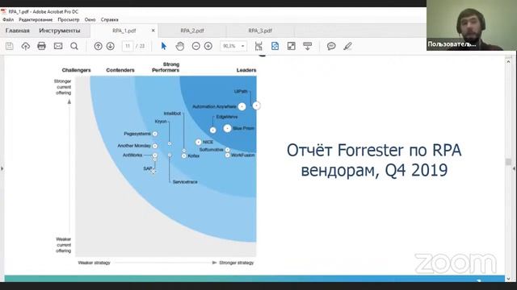Image resolution: width=517 pixels, height=290 pixels.
Task: Activate the hand pan tool
Action: pyautogui.click(x=179, y=46)
